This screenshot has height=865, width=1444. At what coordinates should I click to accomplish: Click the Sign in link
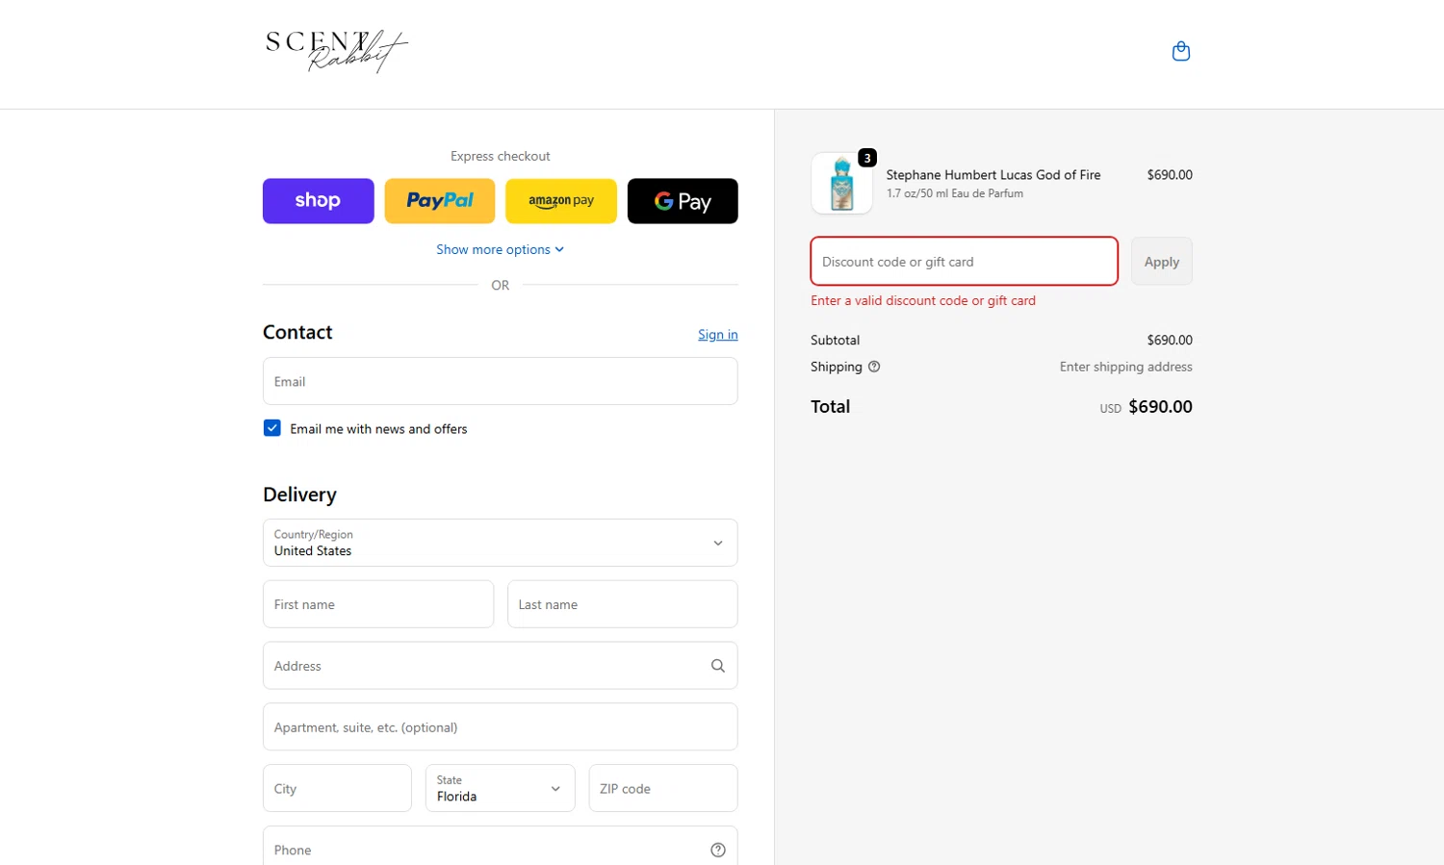[x=717, y=335]
